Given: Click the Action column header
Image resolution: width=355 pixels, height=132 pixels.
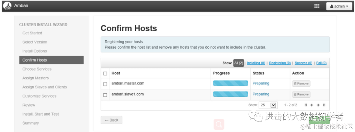Looking at the screenshot, I should (x=298, y=73).
